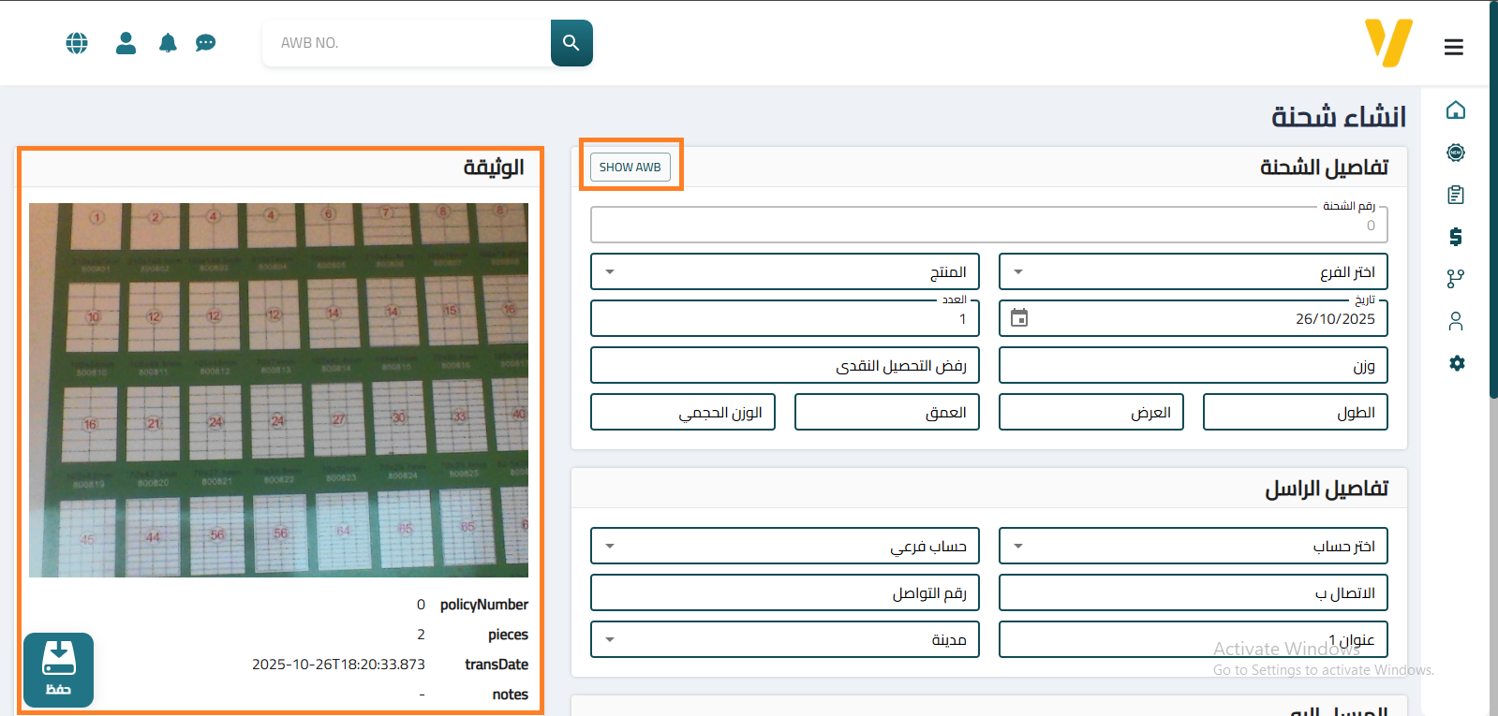This screenshot has height=716, width=1498.
Task: Open sidebar settings gear icon
Action: (x=1456, y=363)
